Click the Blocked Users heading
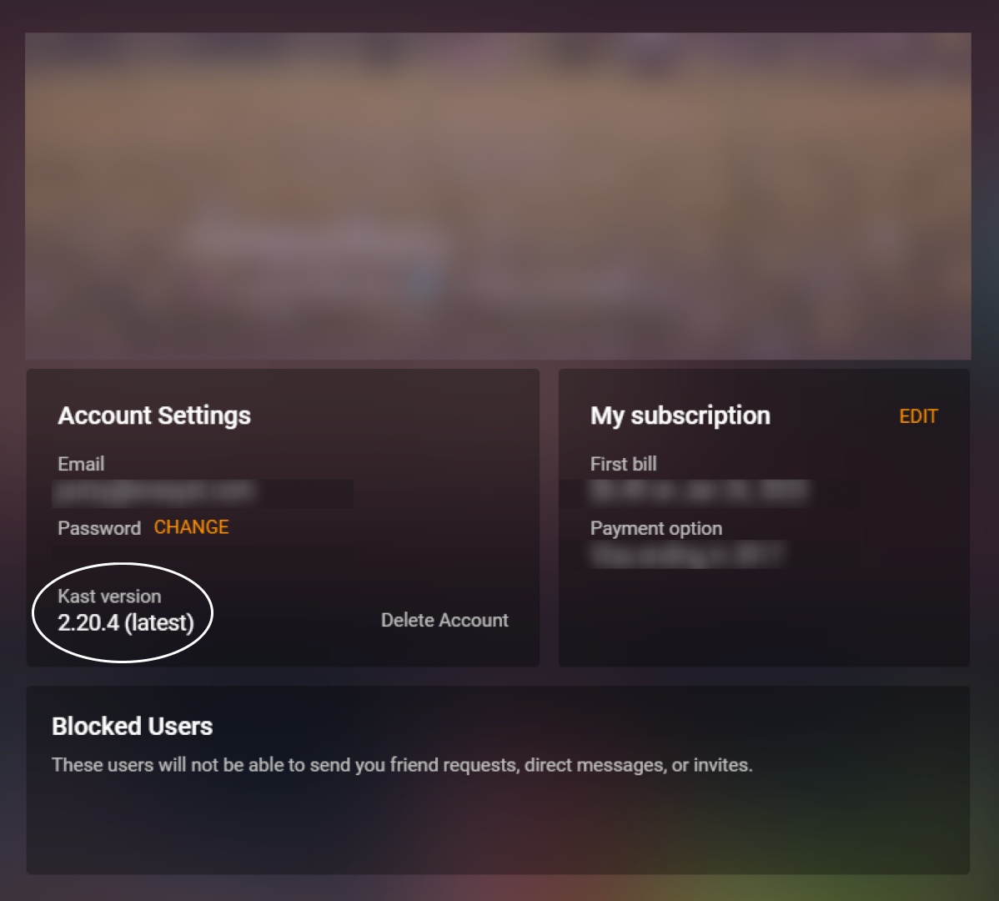This screenshot has height=901, width=999. point(132,726)
